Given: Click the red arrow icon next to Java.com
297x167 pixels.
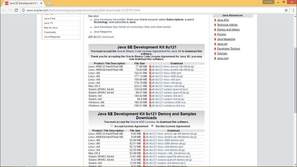Looking at the screenshot, I should (215, 58).
